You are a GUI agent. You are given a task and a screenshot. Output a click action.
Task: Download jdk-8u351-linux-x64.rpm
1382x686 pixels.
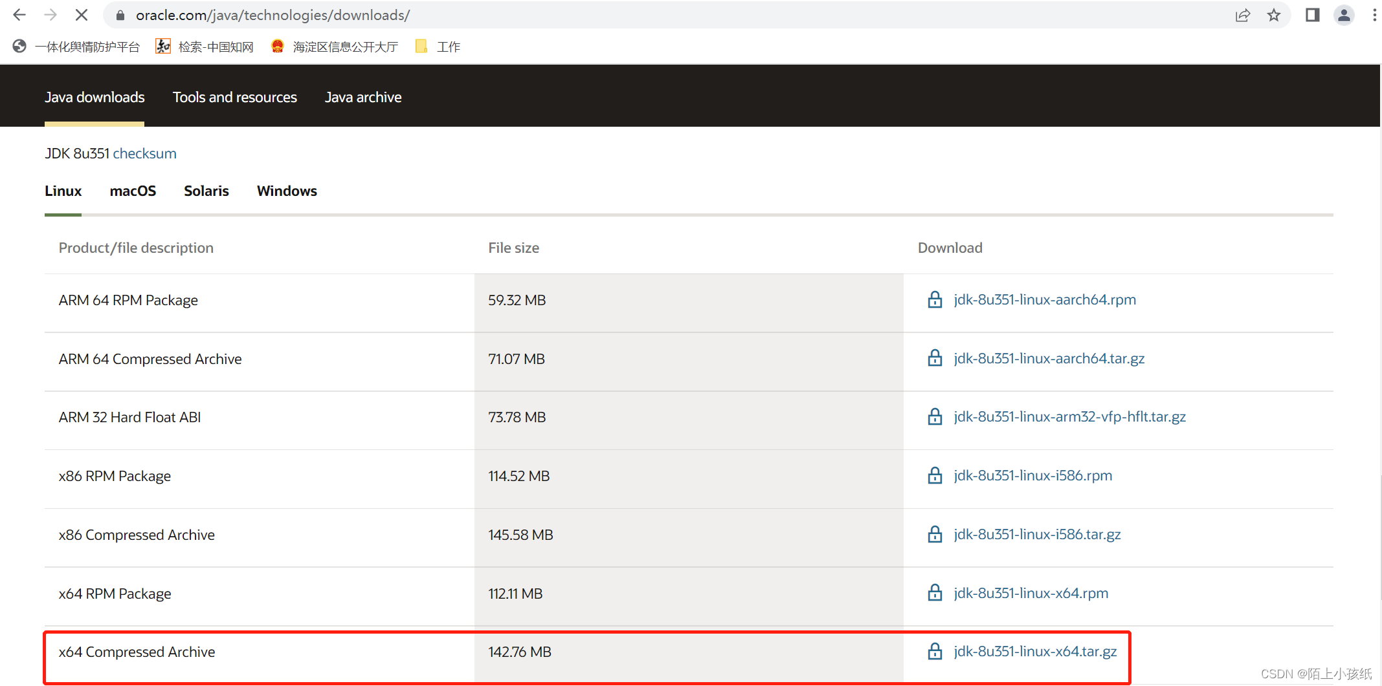point(1031,593)
